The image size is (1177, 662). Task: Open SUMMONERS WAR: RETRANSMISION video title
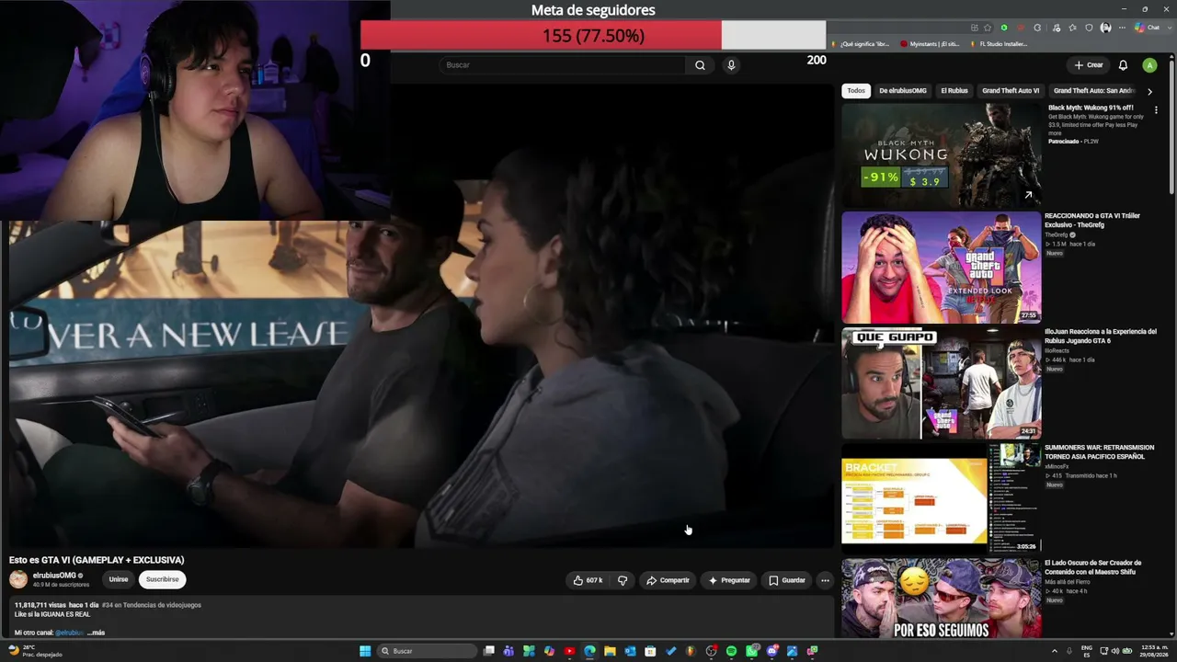[x=1100, y=451]
